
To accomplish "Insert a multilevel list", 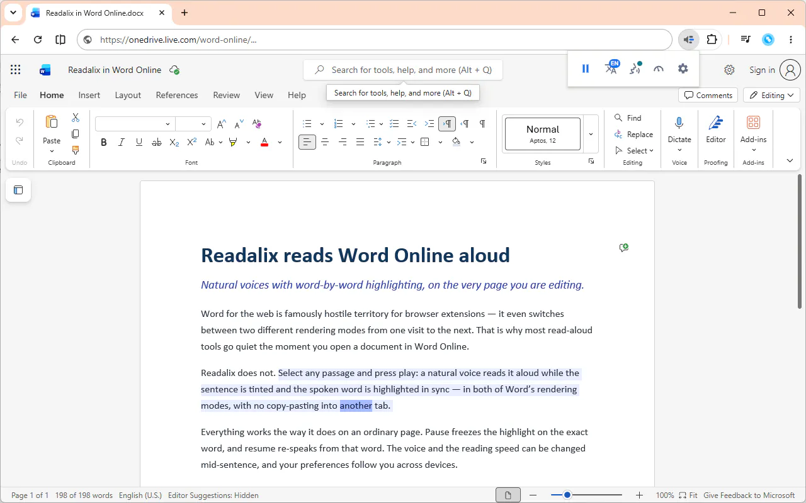I will click(x=371, y=124).
